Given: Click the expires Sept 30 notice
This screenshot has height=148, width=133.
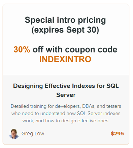Looking at the screenshot, I should coord(65,30).
